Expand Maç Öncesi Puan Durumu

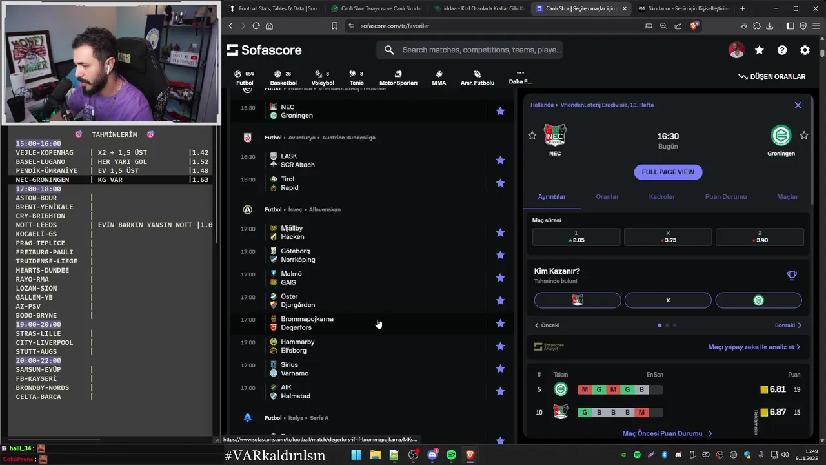tap(667, 433)
